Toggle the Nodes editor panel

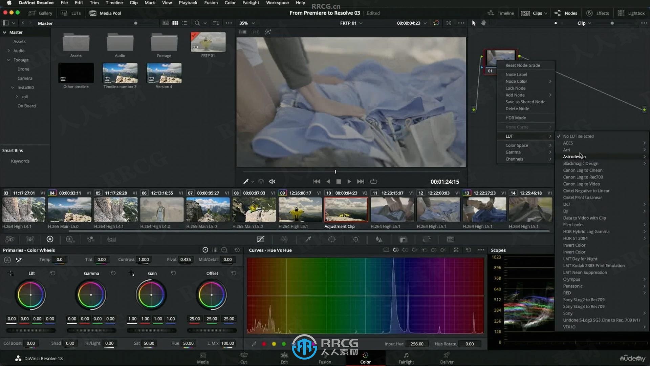pos(566,13)
